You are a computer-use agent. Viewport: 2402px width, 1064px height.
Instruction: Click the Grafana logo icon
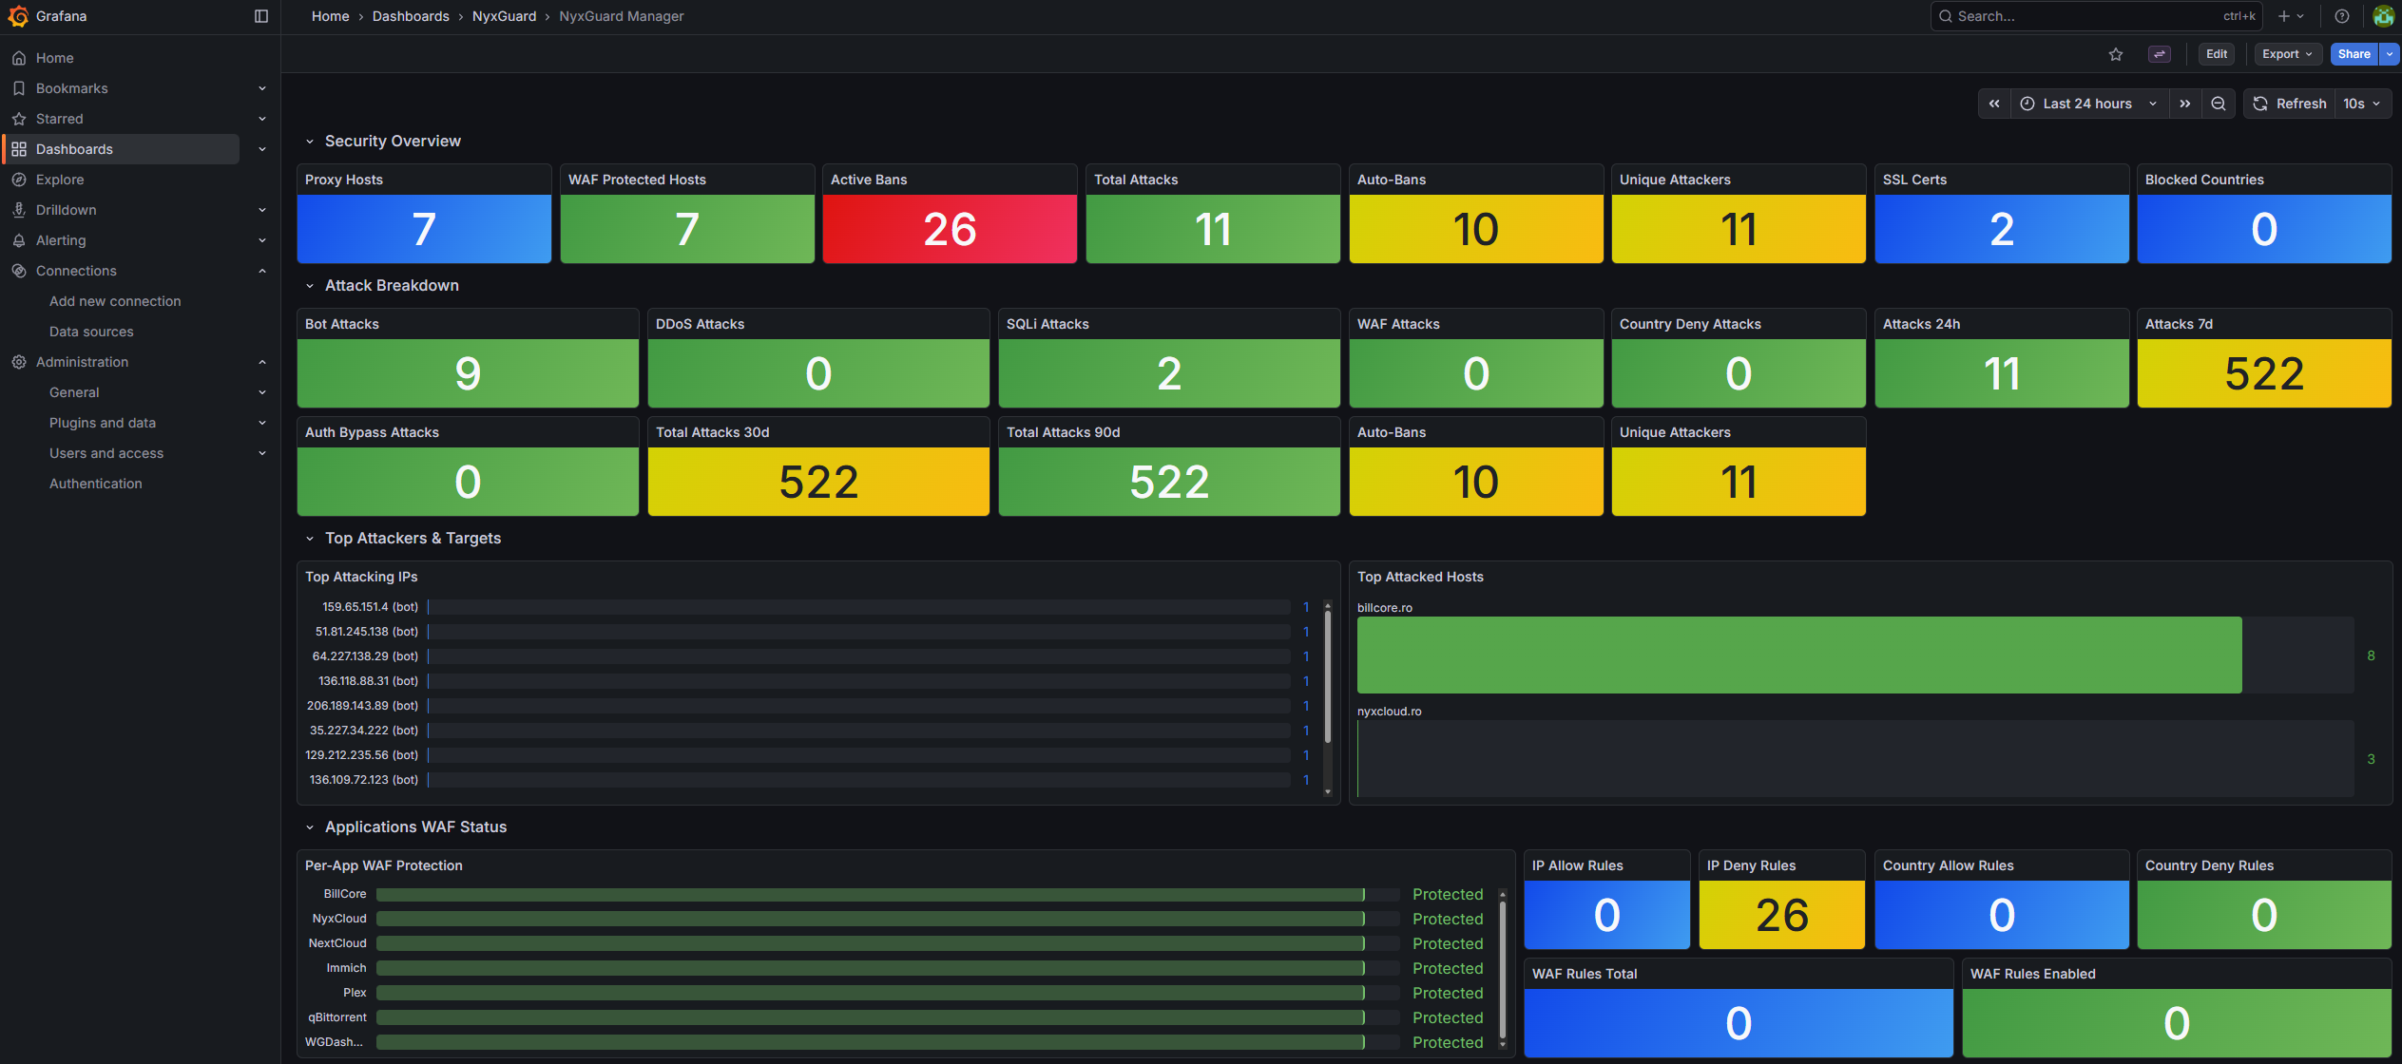coord(18,16)
